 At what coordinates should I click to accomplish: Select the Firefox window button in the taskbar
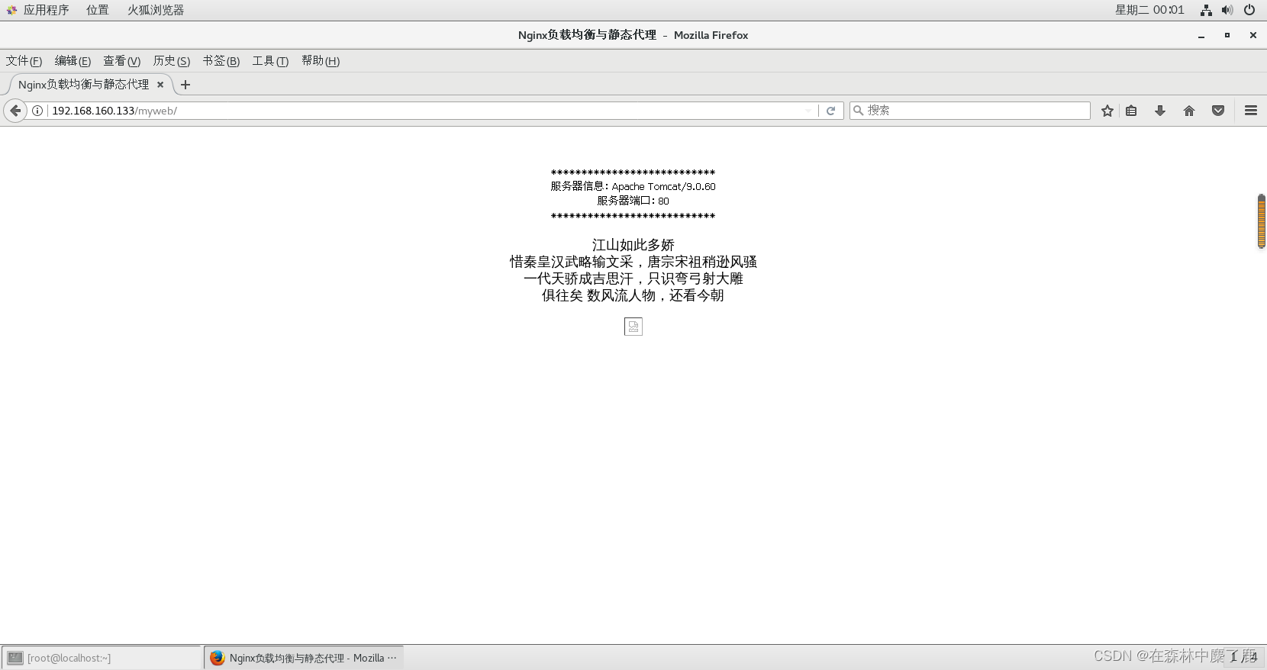pos(304,658)
